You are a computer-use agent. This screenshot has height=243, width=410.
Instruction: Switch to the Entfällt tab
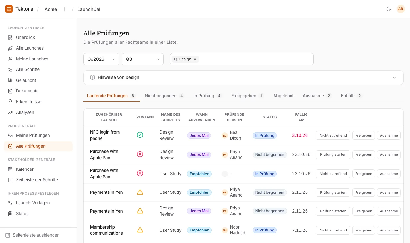[351, 96]
